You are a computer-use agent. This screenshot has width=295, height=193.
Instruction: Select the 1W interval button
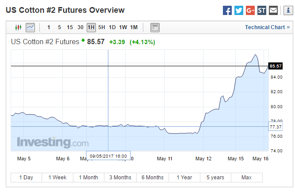[123, 27]
